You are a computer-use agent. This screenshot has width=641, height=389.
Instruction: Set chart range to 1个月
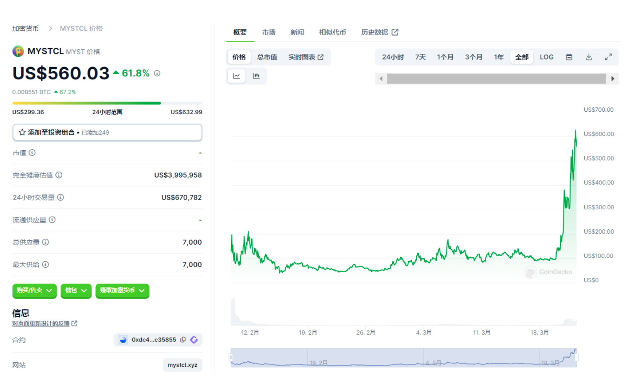pos(445,57)
